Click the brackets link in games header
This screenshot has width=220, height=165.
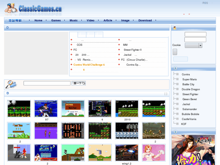[166, 94]
